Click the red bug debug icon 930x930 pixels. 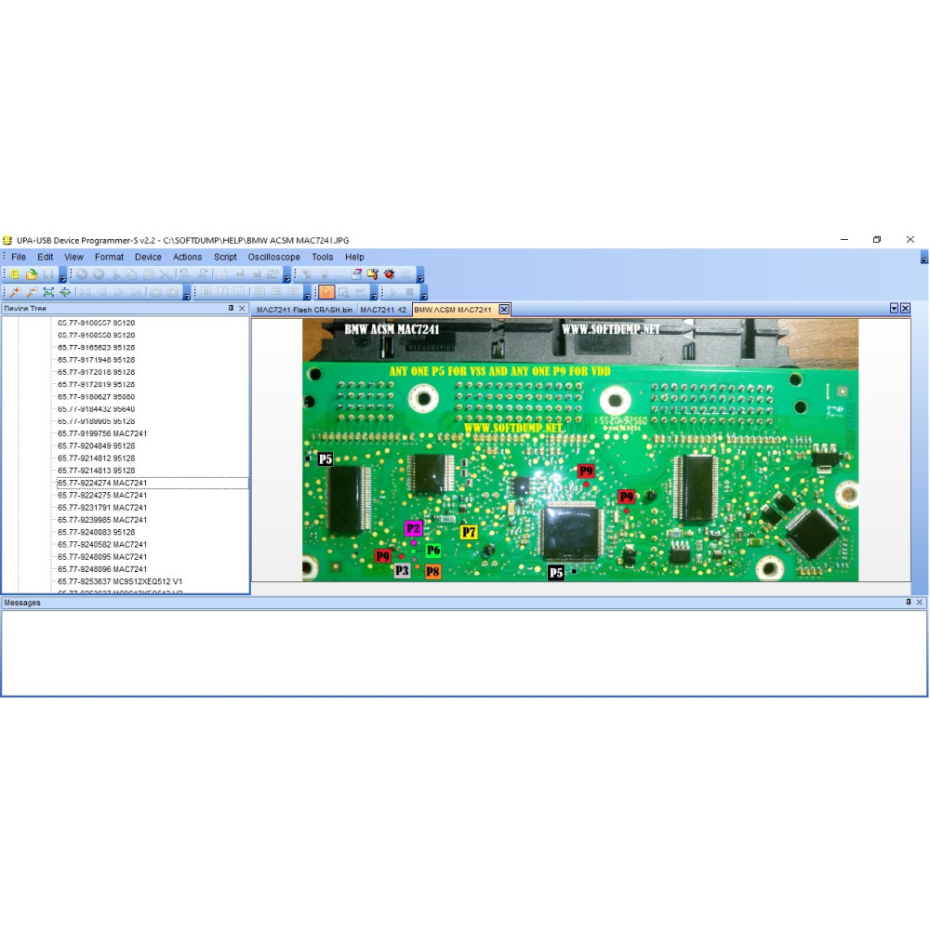389,274
